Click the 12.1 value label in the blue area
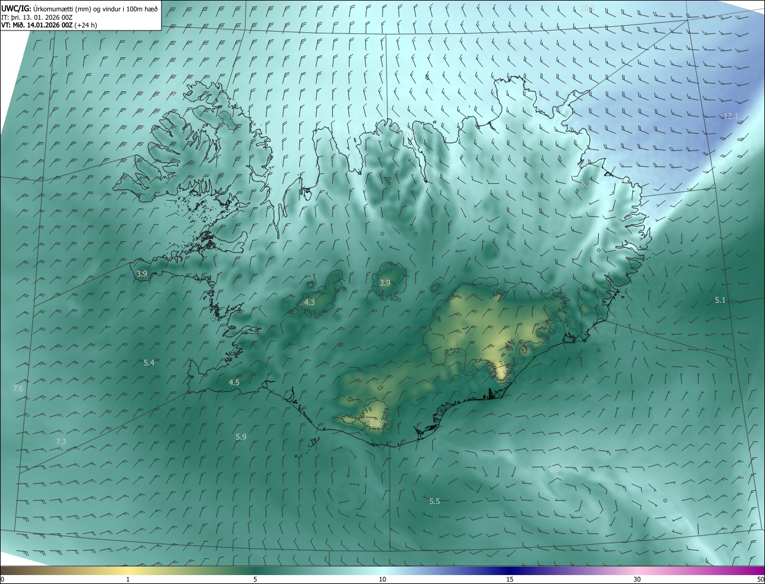This screenshot has width=765, height=584. pyautogui.click(x=732, y=116)
